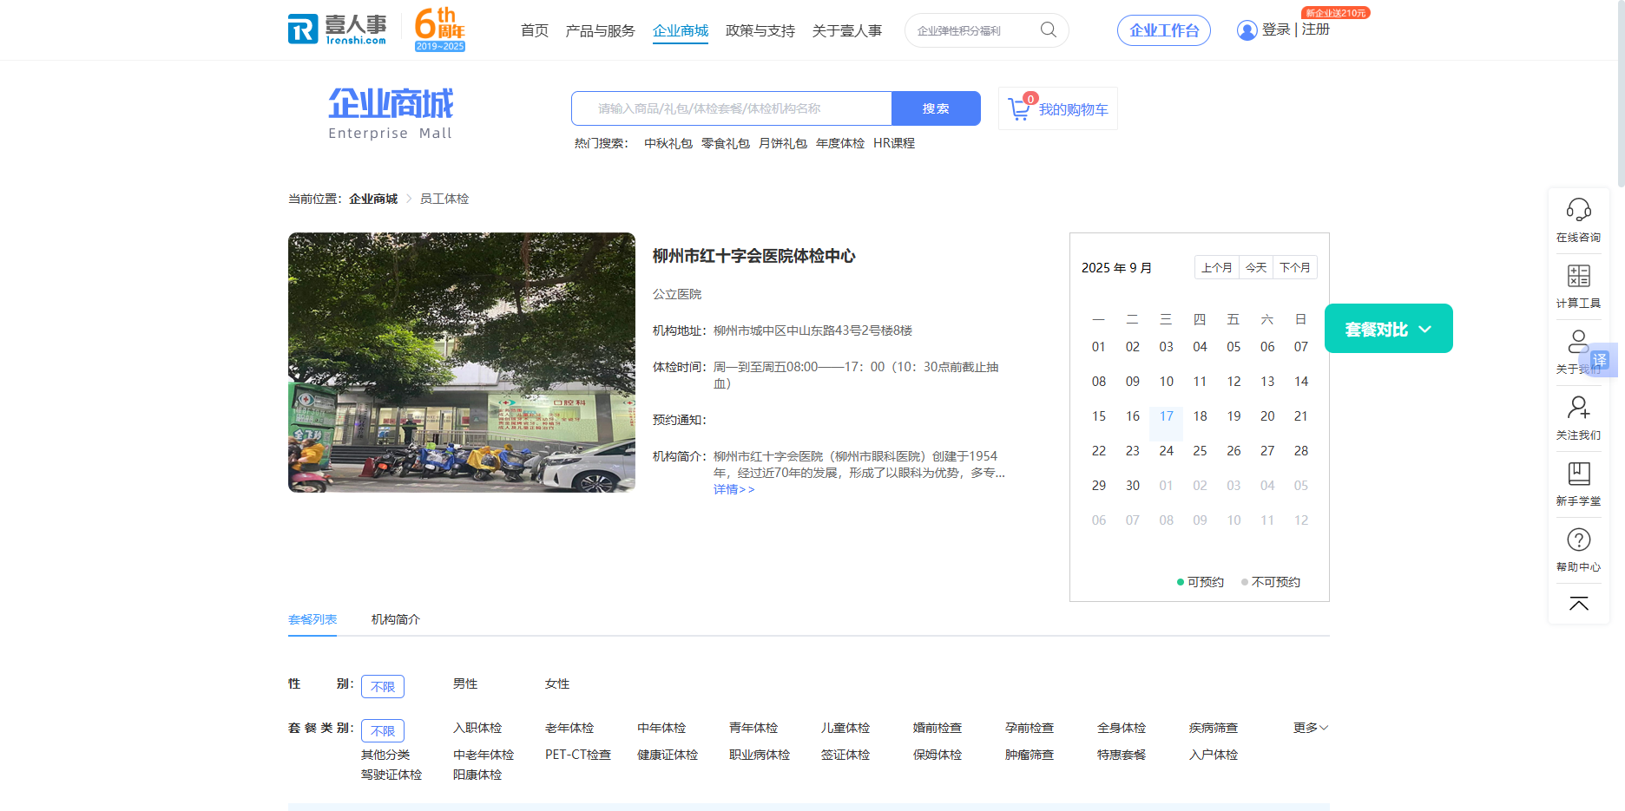Click hot search 中秋礼包
Viewport: 1625px width, 811px height.
(x=668, y=143)
